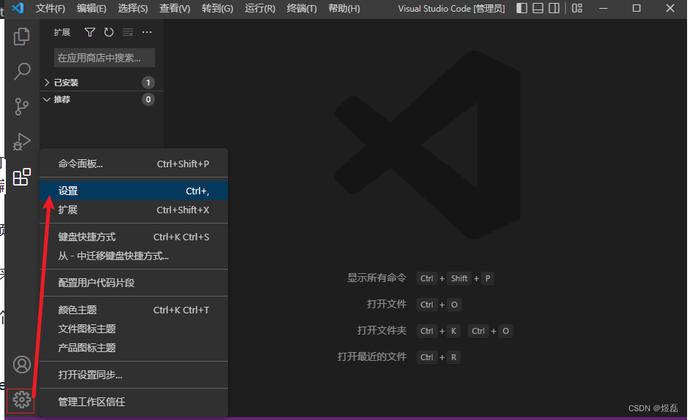This screenshot has height=420, width=690.
Task: Toggle secondary side bar layout icon
Action: pyautogui.click(x=554, y=8)
